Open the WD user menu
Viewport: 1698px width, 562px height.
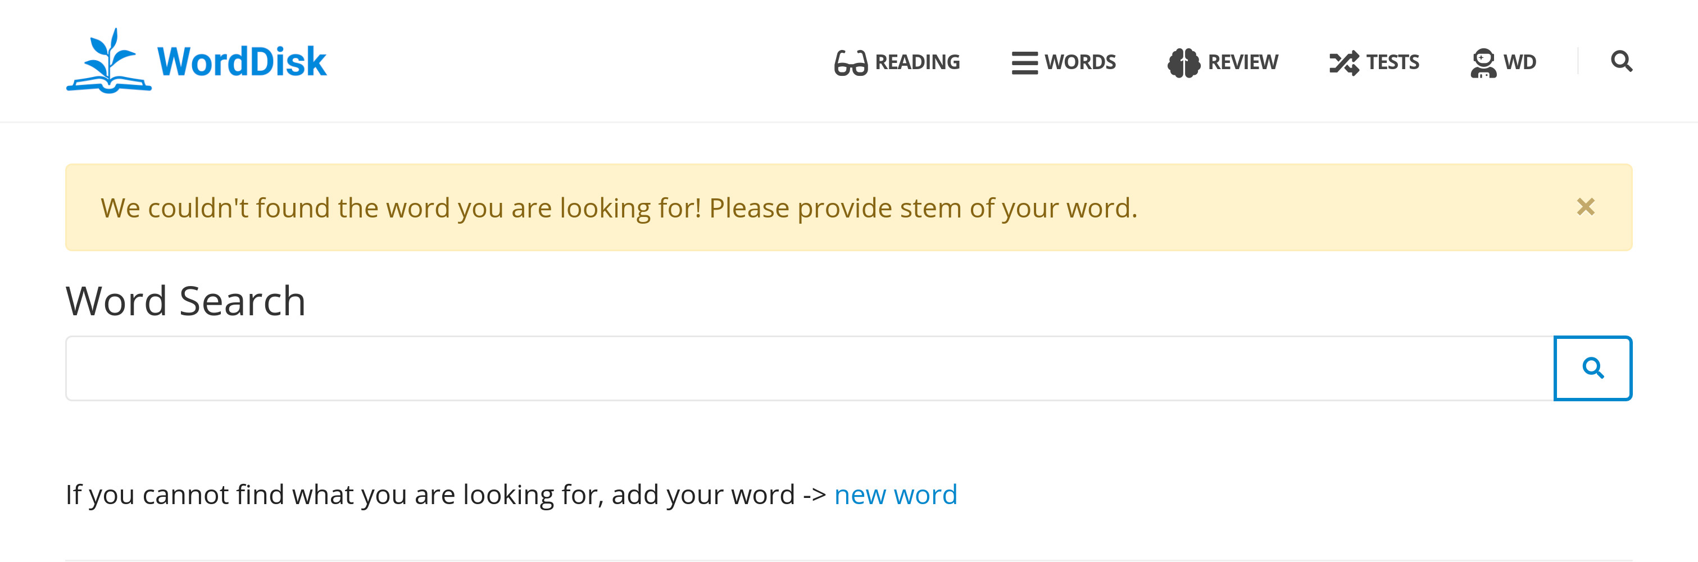(x=1504, y=62)
